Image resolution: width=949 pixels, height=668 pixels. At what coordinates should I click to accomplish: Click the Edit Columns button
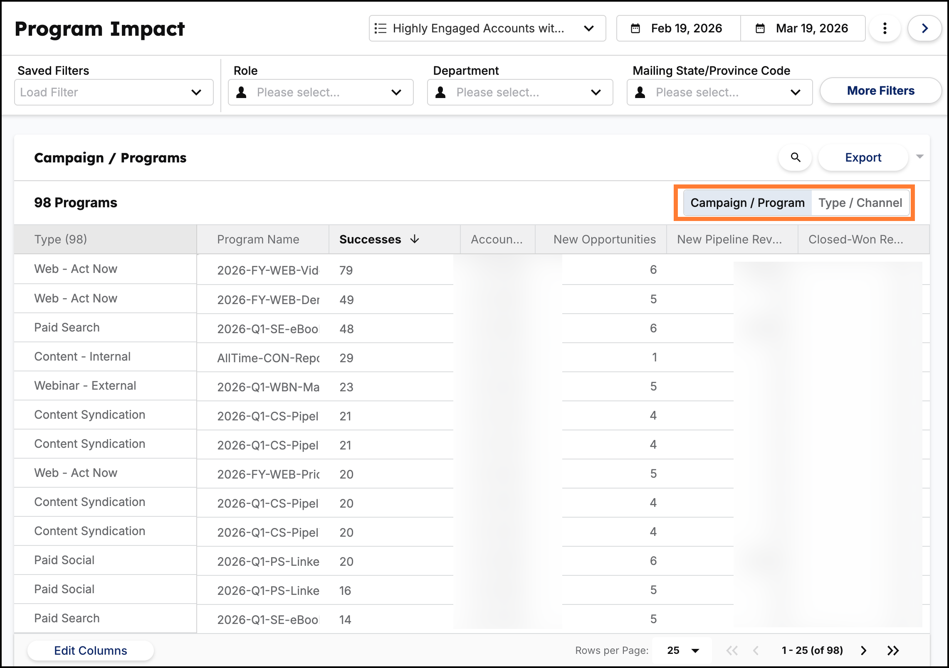[91, 651]
